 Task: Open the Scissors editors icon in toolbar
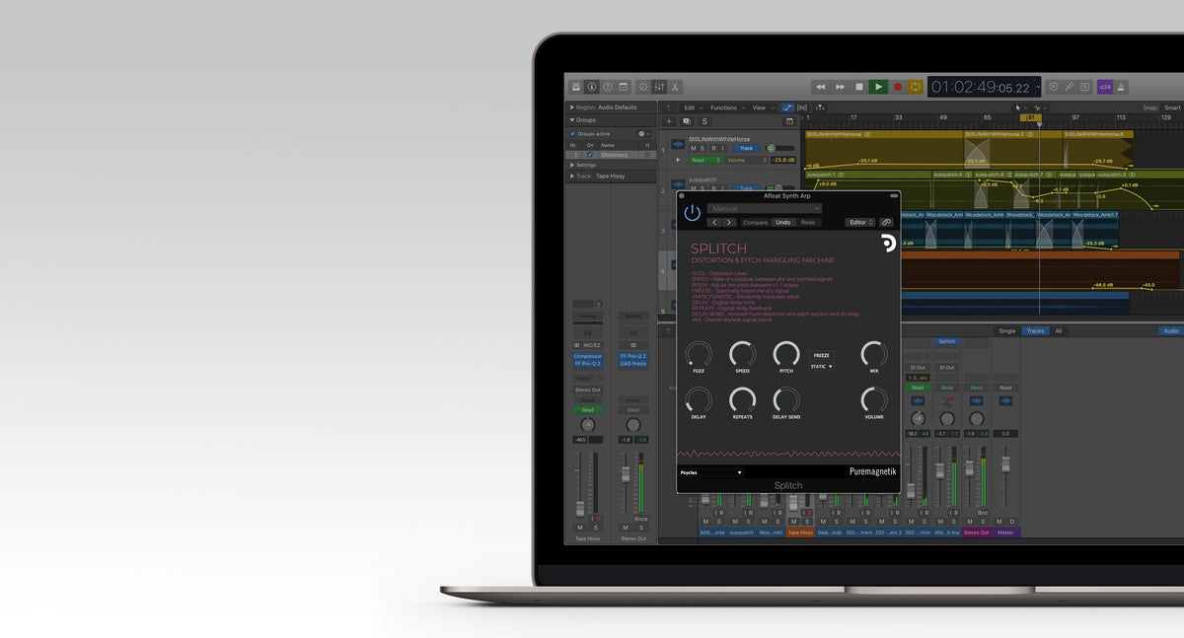[674, 87]
